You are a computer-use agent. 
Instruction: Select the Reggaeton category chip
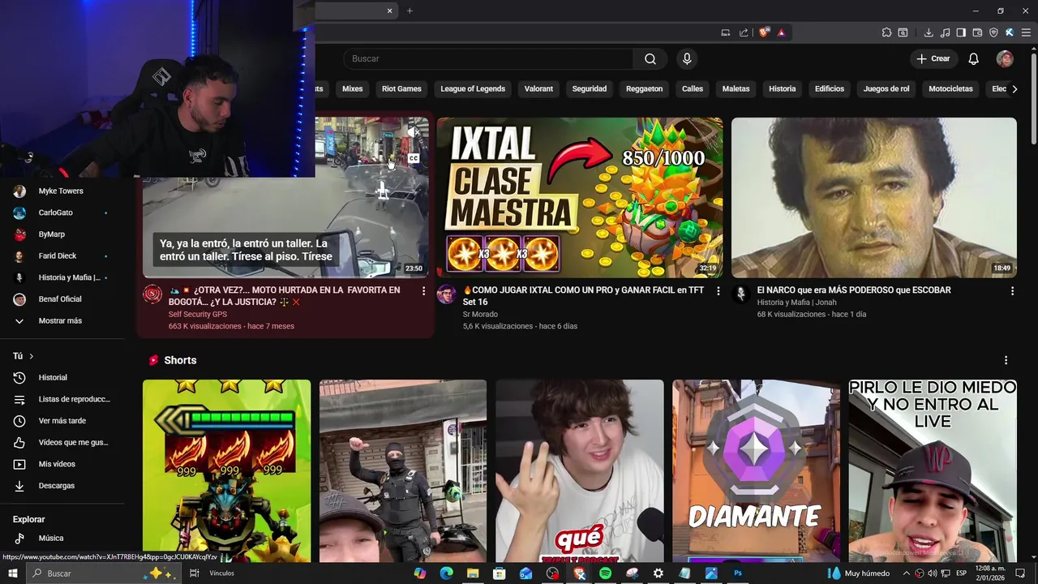coord(645,89)
